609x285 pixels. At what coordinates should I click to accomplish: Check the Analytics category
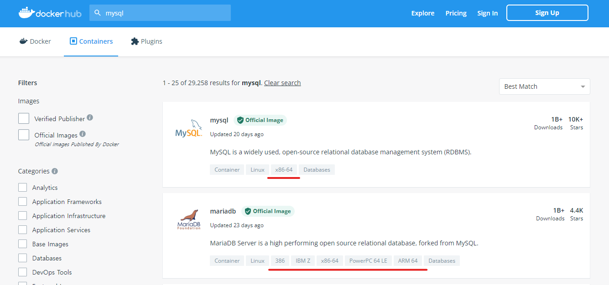[23, 188]
